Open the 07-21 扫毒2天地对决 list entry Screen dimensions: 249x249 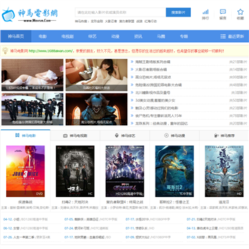[x=212, y=219]
